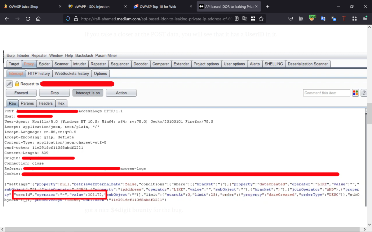Switch to bWAPP - SQL Injection tab
Viewport: 372px width, 232px height.
pos(98,6)
